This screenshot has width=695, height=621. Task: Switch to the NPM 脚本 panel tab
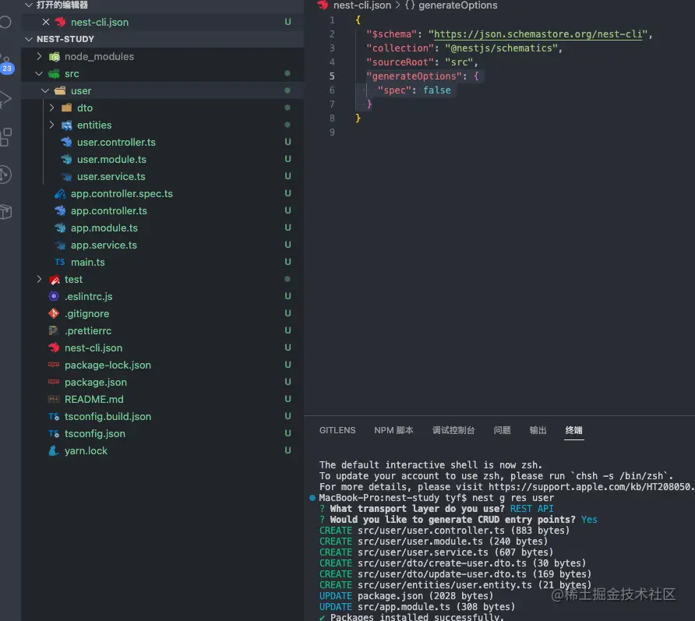coord(393,430)
